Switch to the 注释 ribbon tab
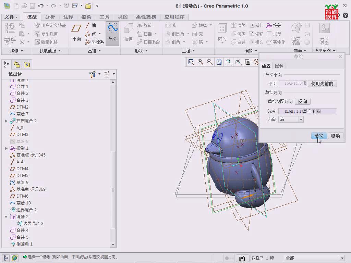The height and width of the screenshot is (263, 351). [68, 17]
